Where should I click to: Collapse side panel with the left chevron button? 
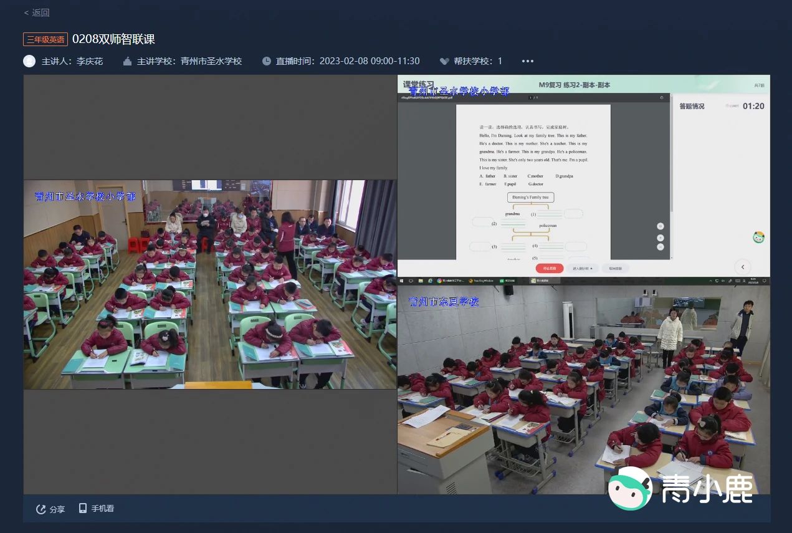pyautogui.click(x=742, y=267)
